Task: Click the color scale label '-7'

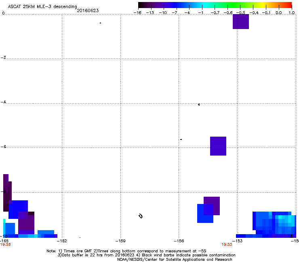Action: [x=175, y=13]
